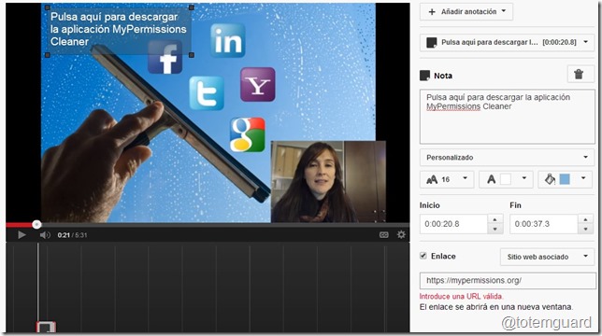Click the paint bucket background color icon
602x336 pixels.
click(x=550, y=179)
